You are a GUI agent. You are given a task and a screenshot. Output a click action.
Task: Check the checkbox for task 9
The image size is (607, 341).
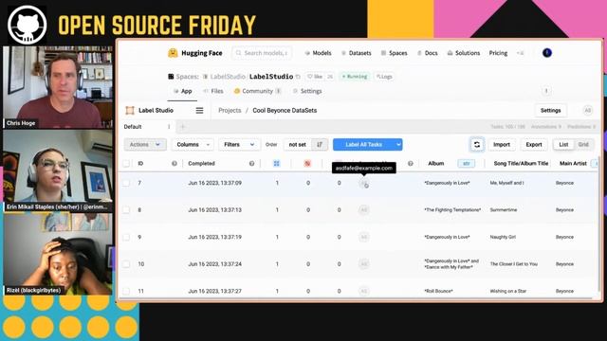[126, 237]
